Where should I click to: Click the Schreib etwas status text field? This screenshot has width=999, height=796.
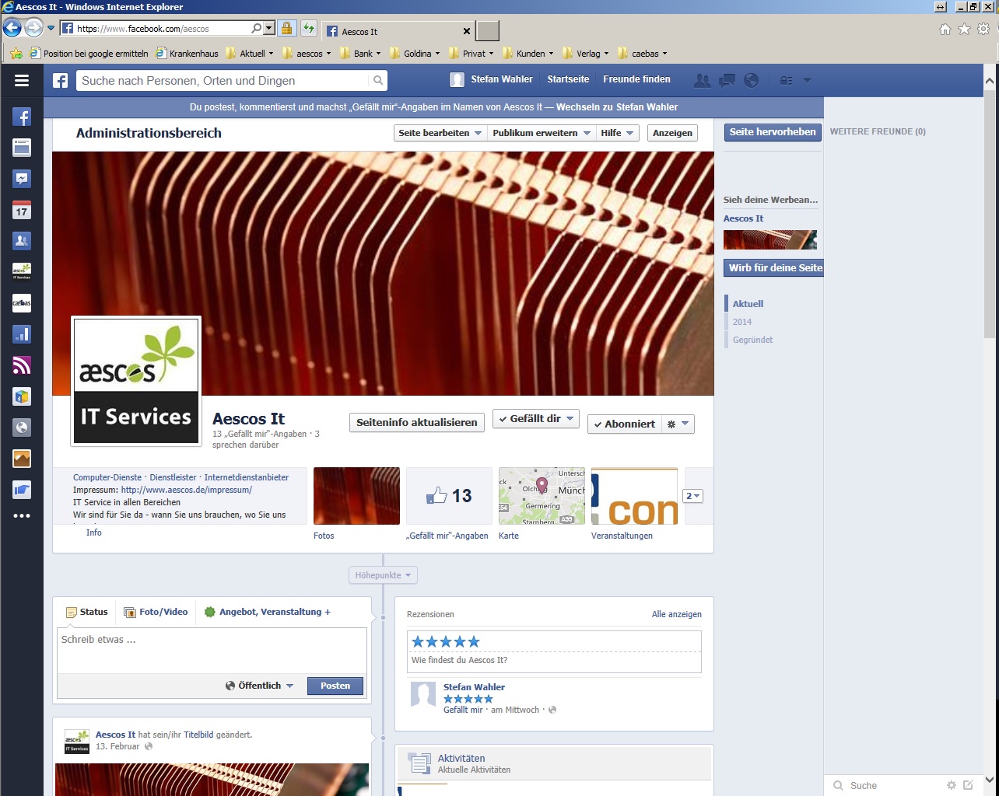[x=212, y=650]
